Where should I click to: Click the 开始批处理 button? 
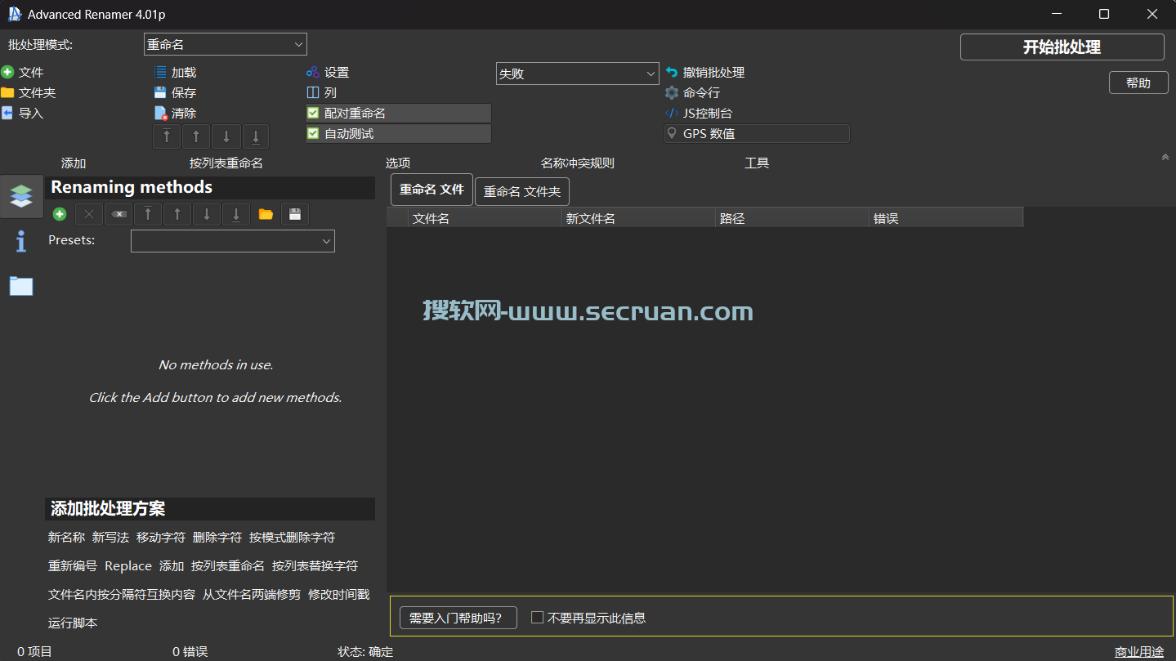tap(1062, 47)
